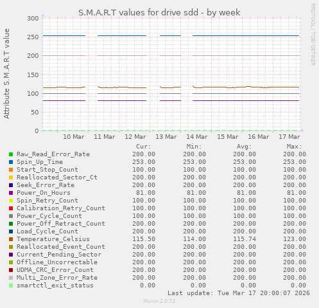The height and width of the screenshot is (308, 319).
Task: Select the Offline_Uncorrectable legend label
Action: click(x=57, y=262)
